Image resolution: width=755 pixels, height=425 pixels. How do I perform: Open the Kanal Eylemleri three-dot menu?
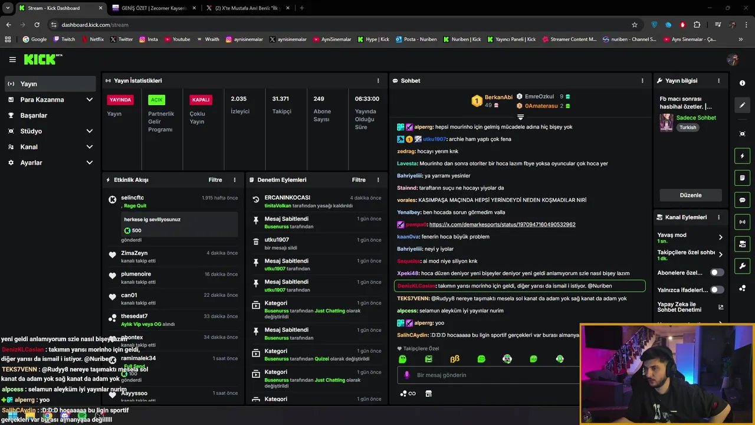click(x=718, y=217)
